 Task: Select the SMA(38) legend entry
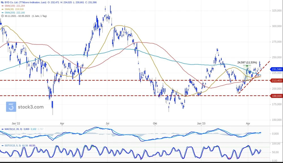14,9
